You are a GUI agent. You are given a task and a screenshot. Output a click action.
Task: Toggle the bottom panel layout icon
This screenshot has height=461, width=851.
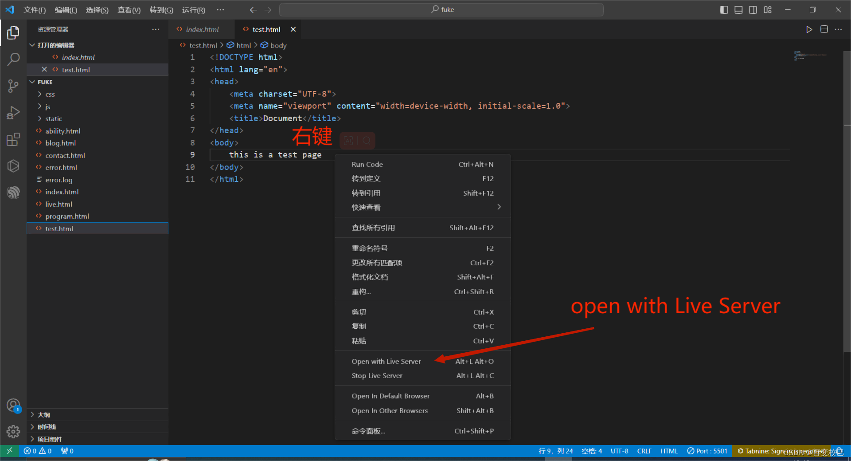(x=738, y=10)
